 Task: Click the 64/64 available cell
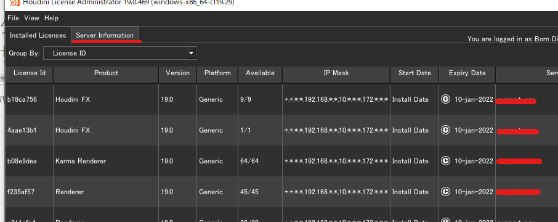click(x=260, y=161)
